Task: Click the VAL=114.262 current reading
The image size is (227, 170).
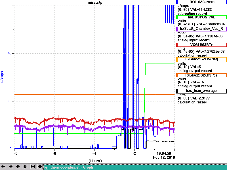Action: 201,10
